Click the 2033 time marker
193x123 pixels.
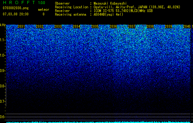pos(58,26)
